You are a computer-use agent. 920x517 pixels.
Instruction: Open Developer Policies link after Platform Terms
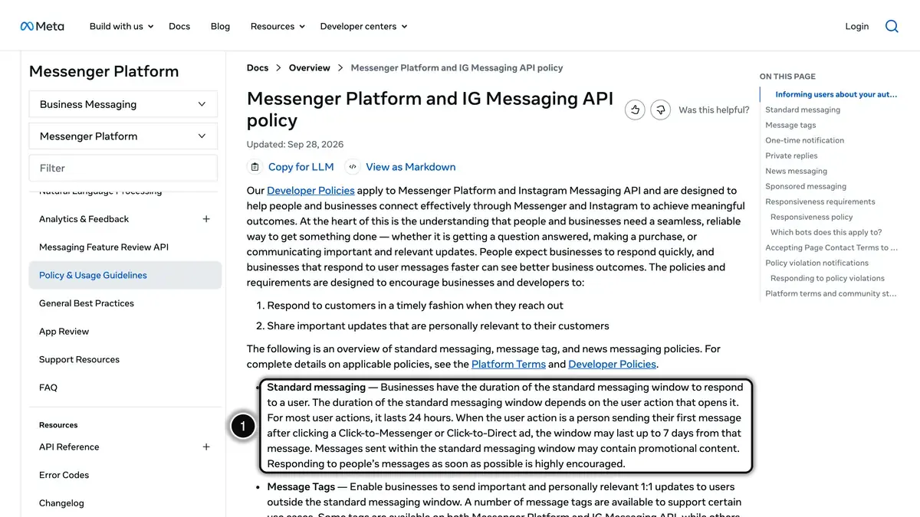613,365
